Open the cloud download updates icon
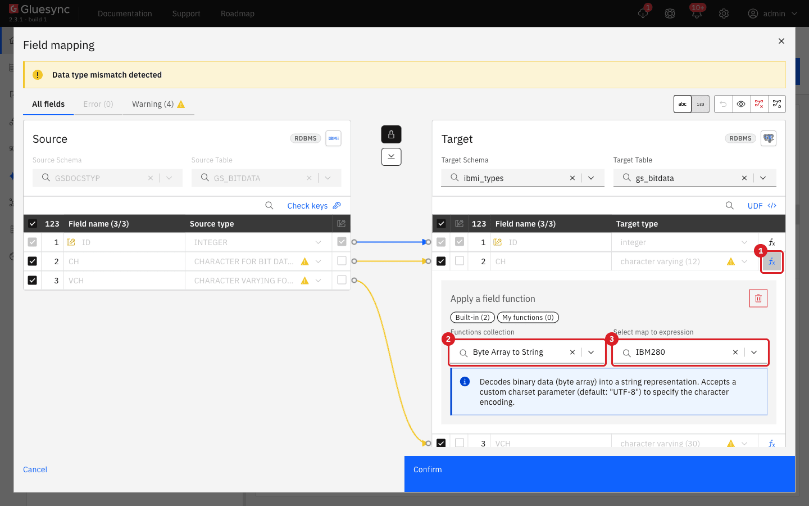The width and height of the screenshot is (809, 506). coord(643,13)
